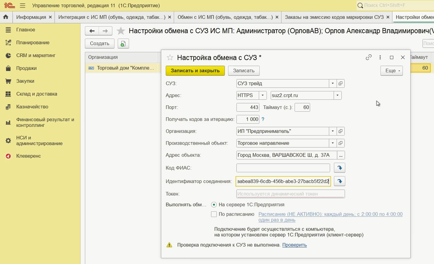Click the Токен input field

click(290, 194)
